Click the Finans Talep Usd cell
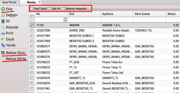This screenshot has height=93, width=180. pyautogui.click(x=113, y=73)
